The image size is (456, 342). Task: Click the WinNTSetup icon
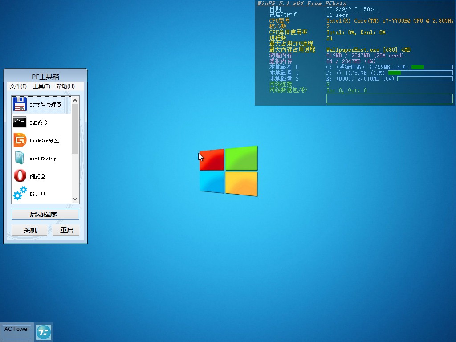[20, 158]
